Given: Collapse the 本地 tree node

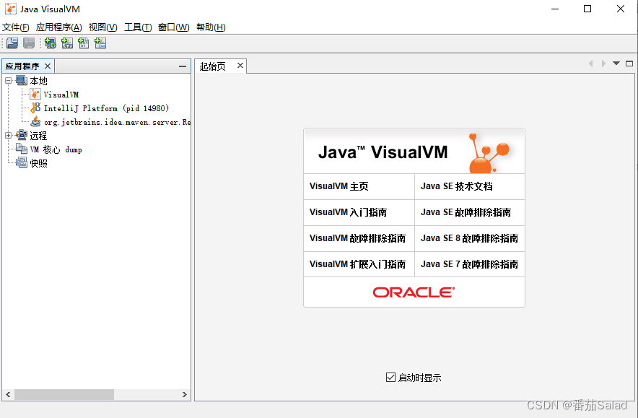Looking at the screenshot, I should click(x=8, y=81).
